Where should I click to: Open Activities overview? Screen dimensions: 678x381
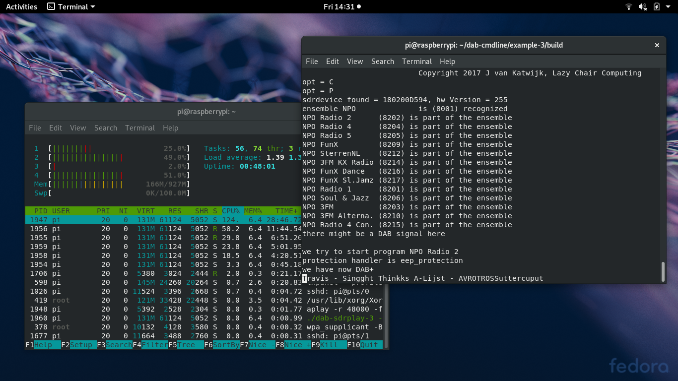pos(21,7)
